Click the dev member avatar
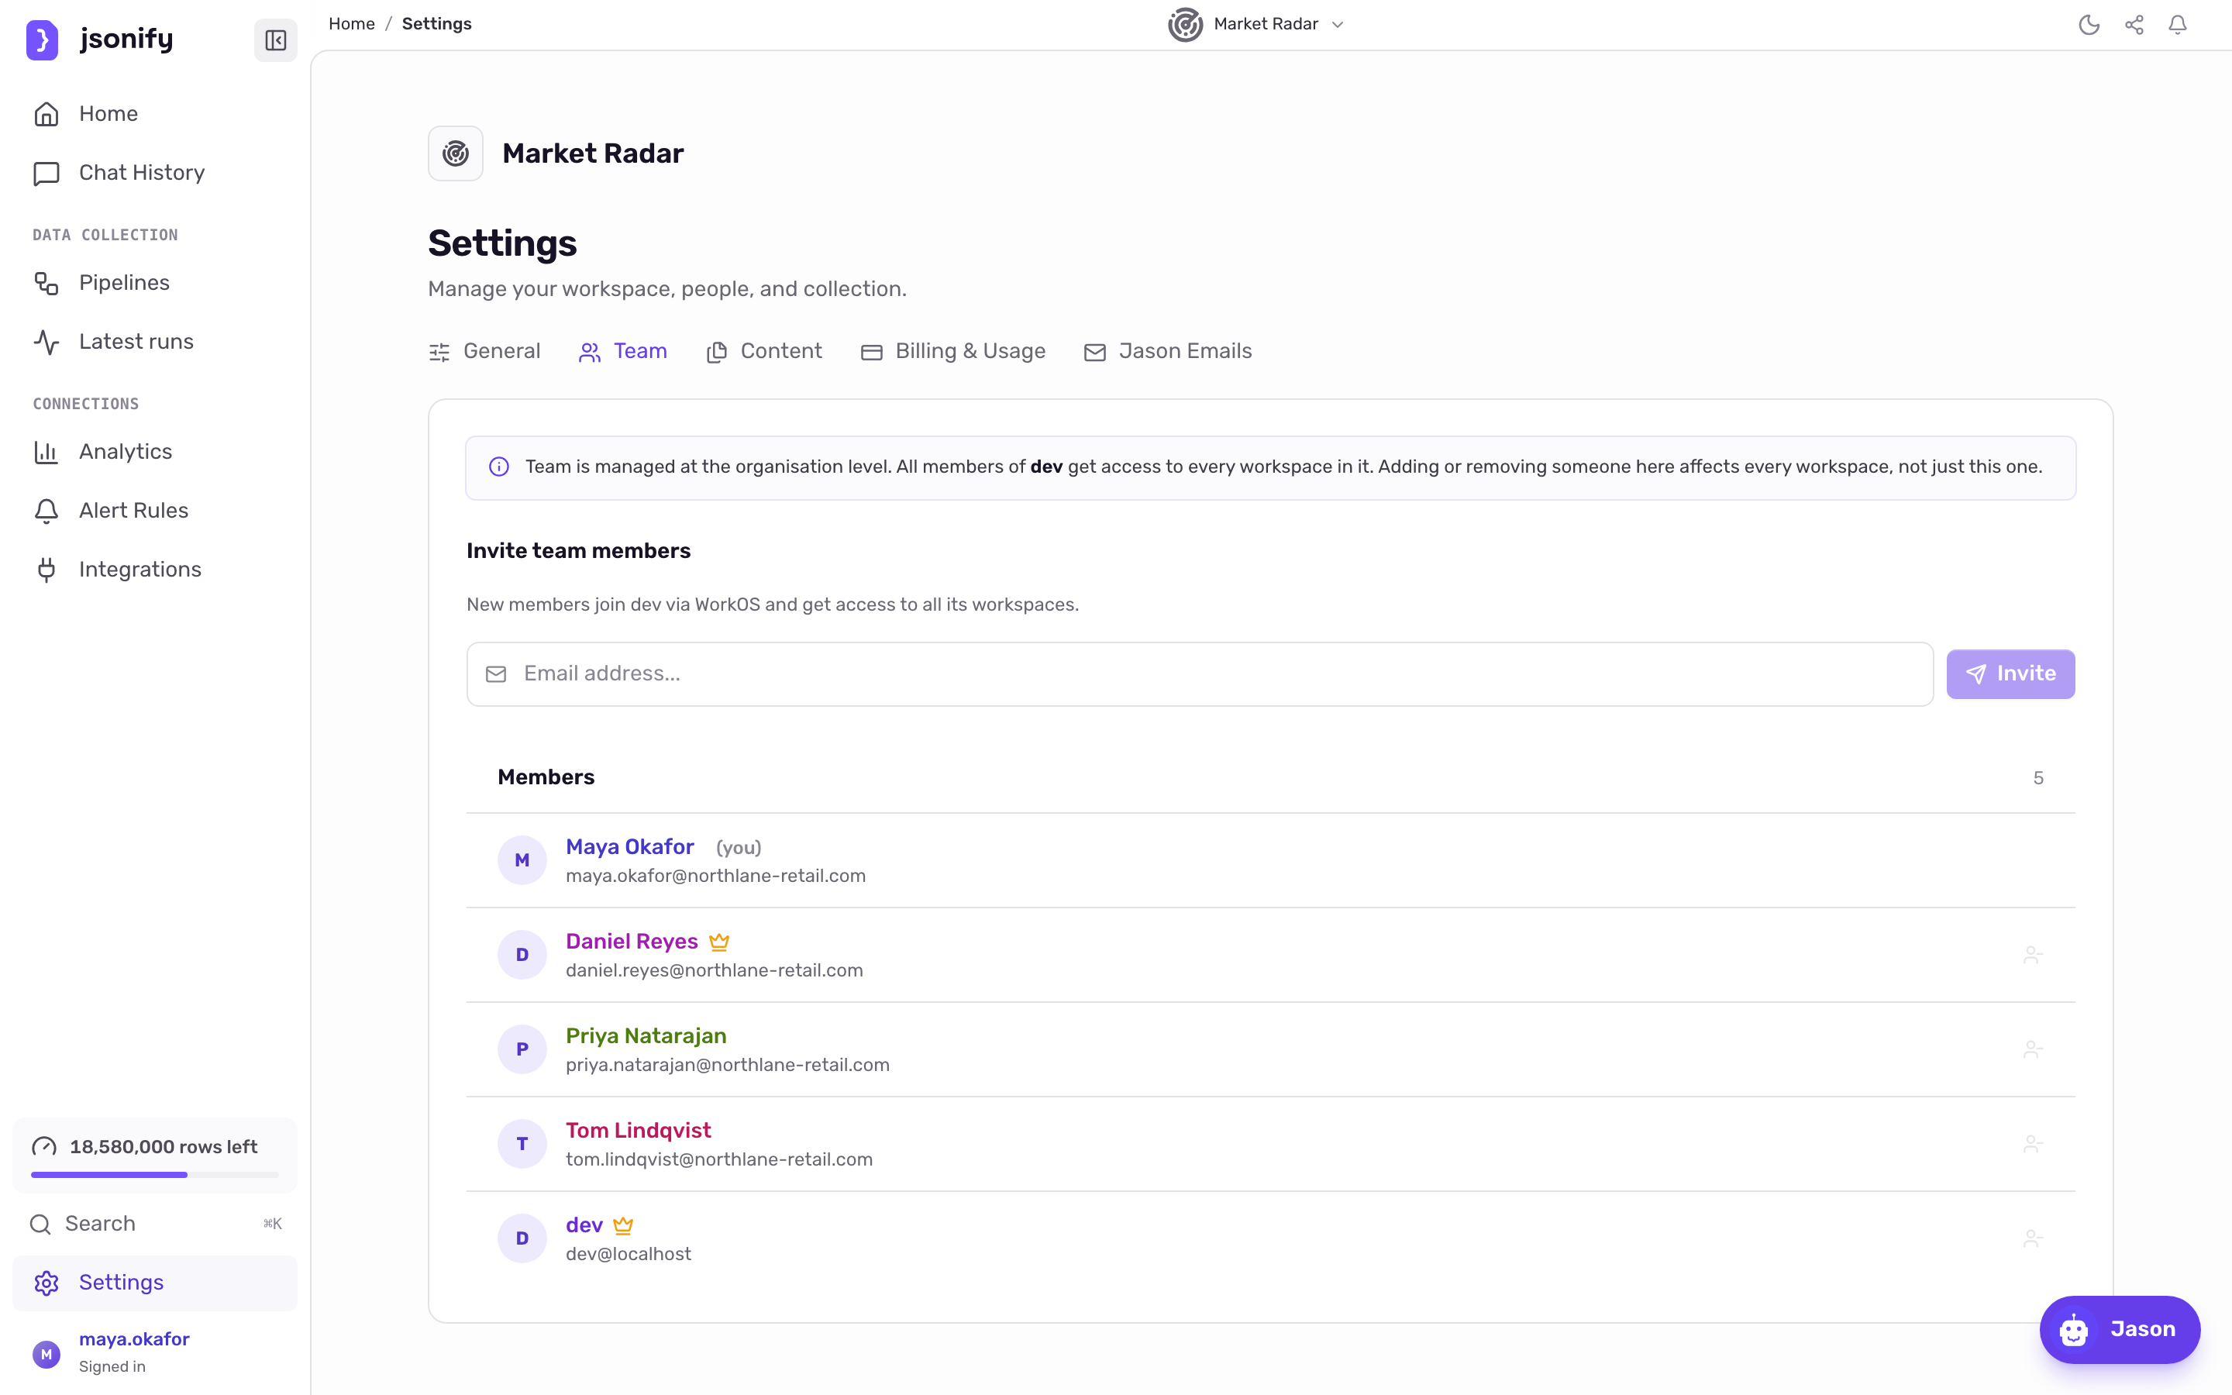Screen dimensions: 2232x1395 coord(522,1238)
